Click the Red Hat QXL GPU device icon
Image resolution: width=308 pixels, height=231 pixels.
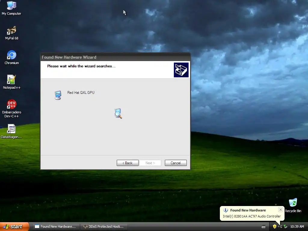(x=58, y=95)
